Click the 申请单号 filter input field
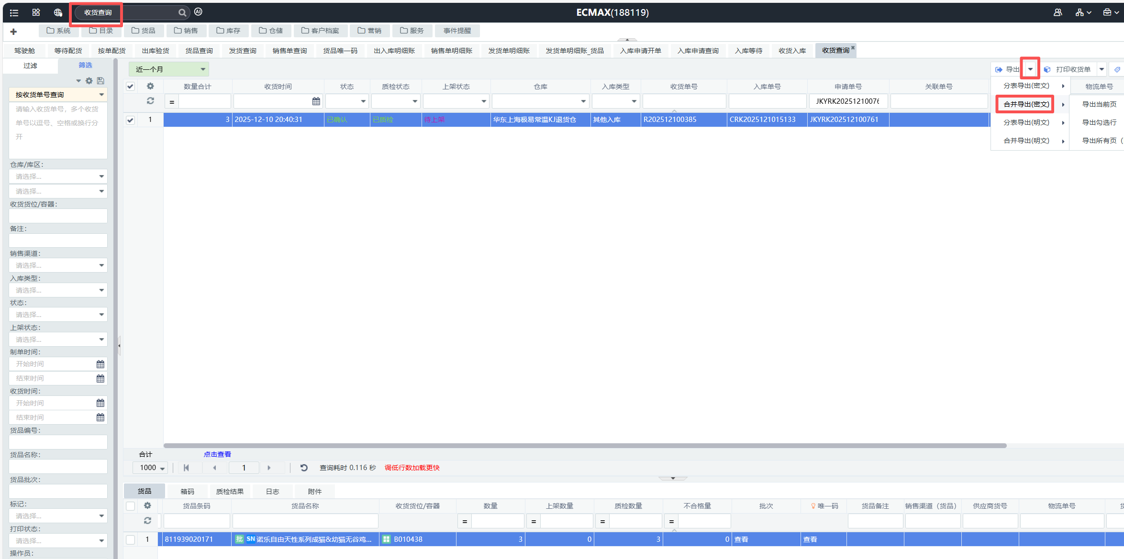 click(848, 101)
